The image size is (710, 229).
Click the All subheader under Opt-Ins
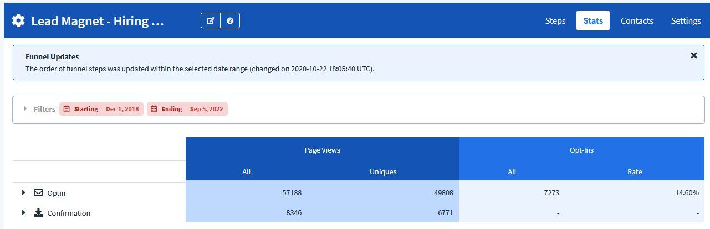[512, 171]
